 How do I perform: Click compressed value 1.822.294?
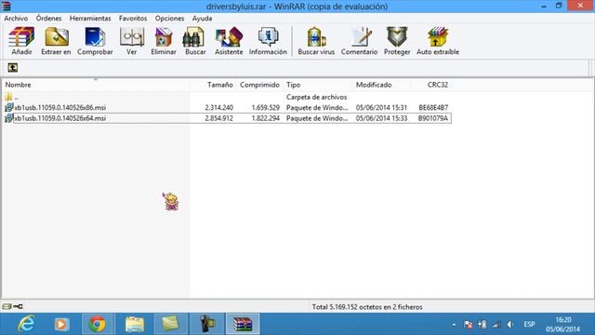click(266, 118)
